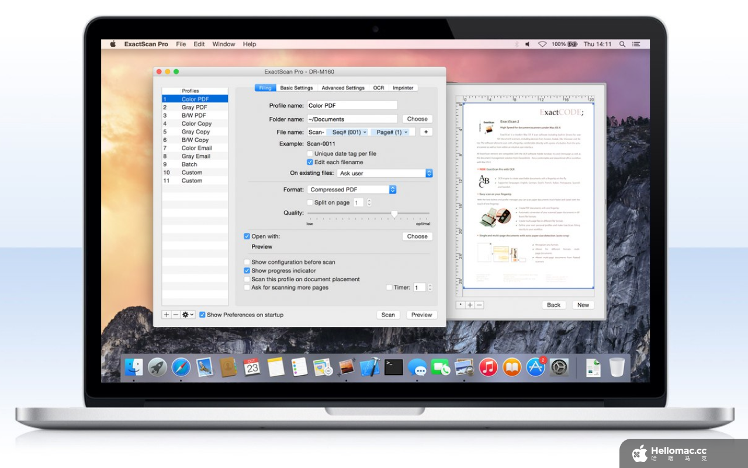Screen dimensions: 748x468
Task: Click Choose next to Folder name
Action: tap(417, 119)
